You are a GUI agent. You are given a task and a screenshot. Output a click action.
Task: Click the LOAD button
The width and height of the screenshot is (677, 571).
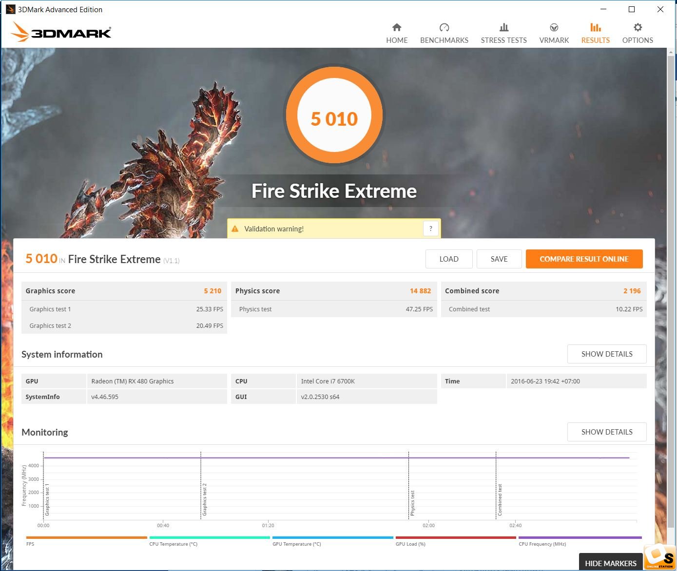[x=449, y=259]
